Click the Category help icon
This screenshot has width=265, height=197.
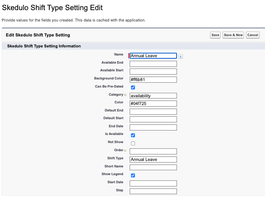[125, 95]
